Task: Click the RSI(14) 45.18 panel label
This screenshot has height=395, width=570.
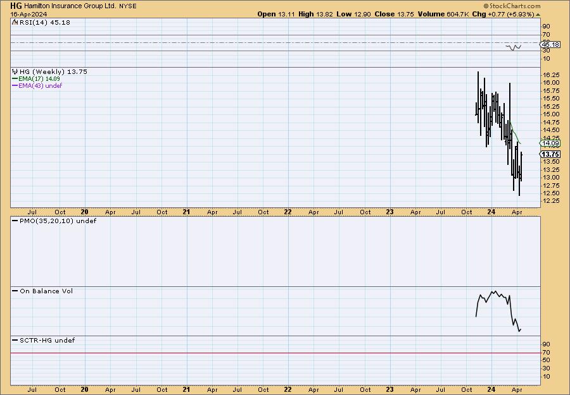Action: (45, 22)
